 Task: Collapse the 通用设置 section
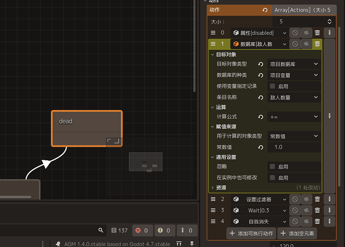click(x=212, y=157)
